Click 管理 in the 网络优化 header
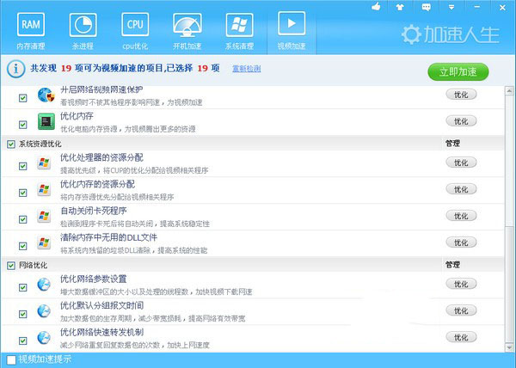This screenshot has height=368, width=516. 452,265
